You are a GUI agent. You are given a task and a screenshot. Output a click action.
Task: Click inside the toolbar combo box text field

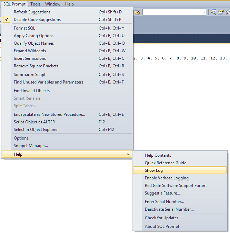[x=172, y=12]
